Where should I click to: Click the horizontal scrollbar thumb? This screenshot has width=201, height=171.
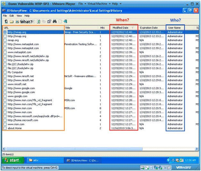(74, 149)
